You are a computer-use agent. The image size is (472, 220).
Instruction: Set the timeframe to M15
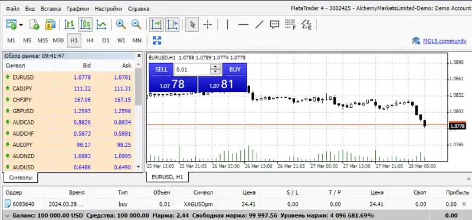(42, 40)
